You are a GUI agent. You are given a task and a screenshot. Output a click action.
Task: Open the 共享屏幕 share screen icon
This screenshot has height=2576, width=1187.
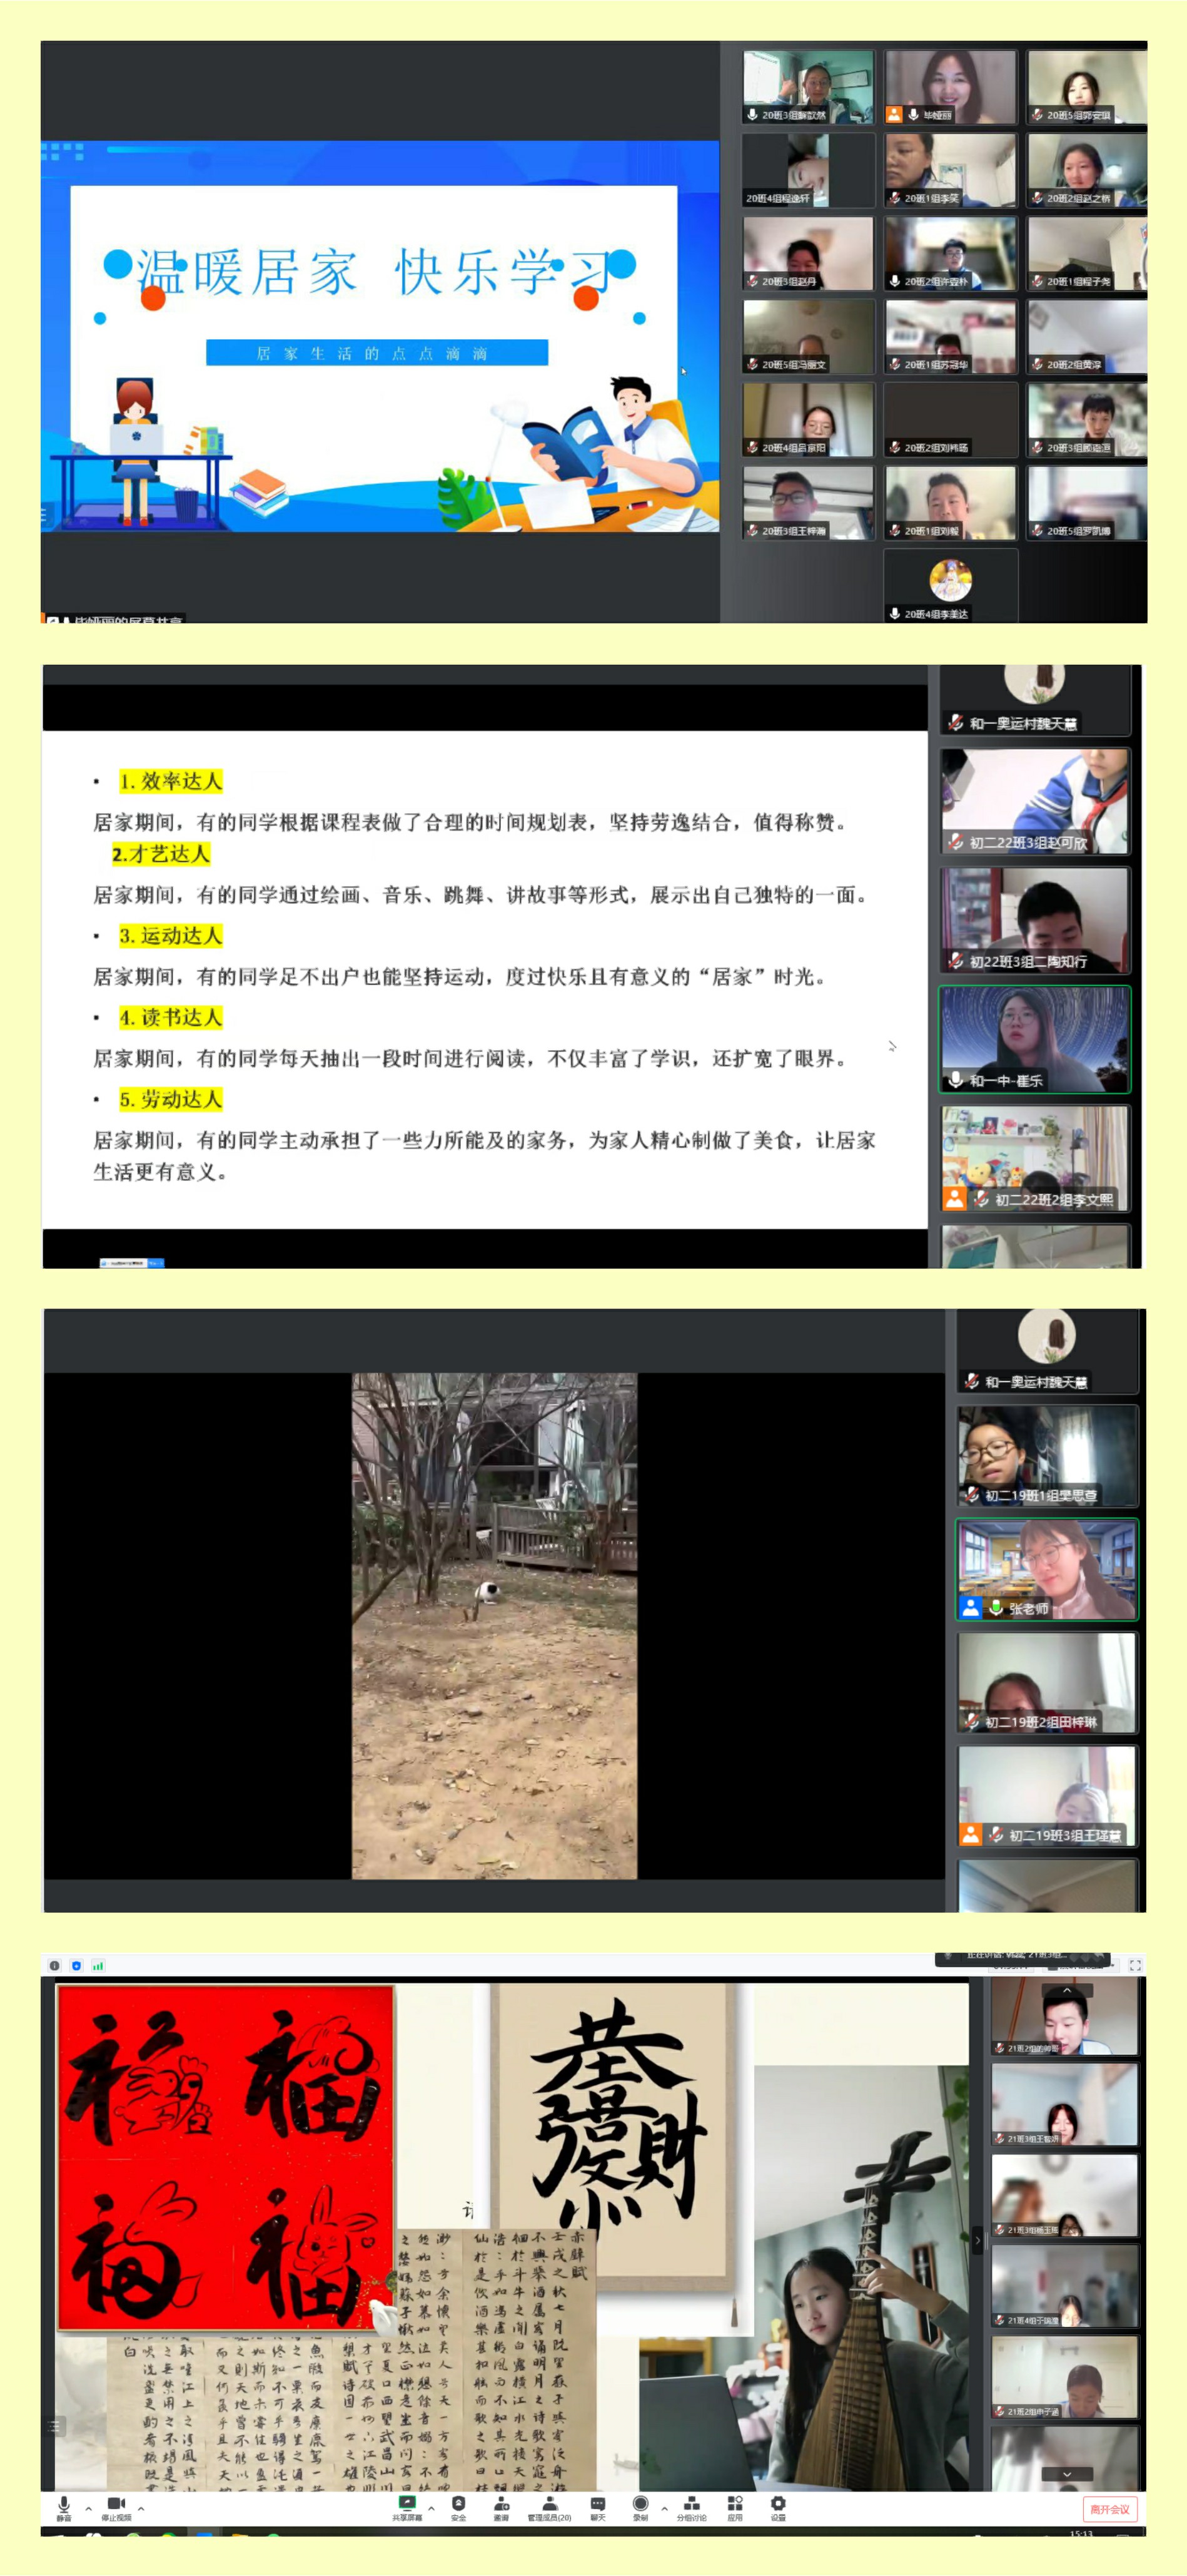(x=407, y=2504)
